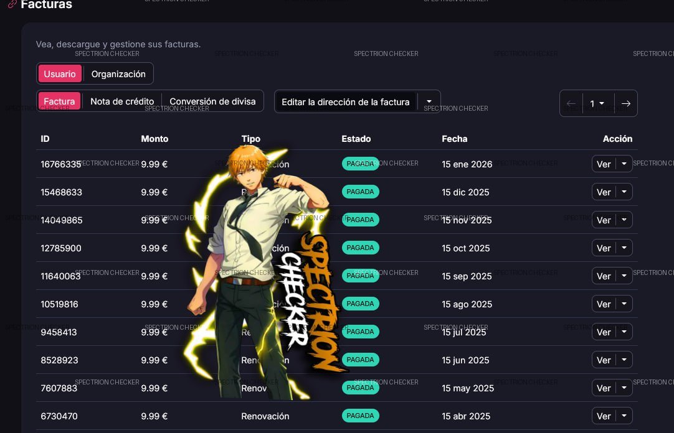Select the Factura tab

tap(59, 101)
